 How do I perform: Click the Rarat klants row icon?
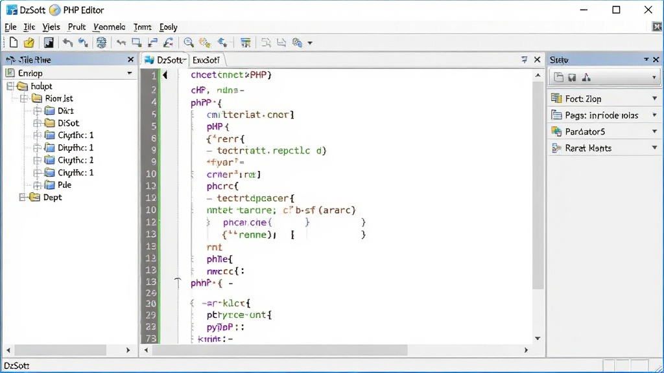(556, 148)
